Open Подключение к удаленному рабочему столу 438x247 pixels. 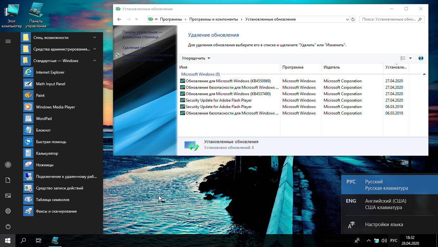60,177
